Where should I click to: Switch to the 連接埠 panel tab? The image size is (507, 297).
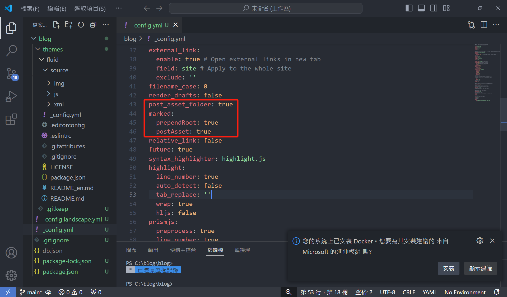[242, 250]
